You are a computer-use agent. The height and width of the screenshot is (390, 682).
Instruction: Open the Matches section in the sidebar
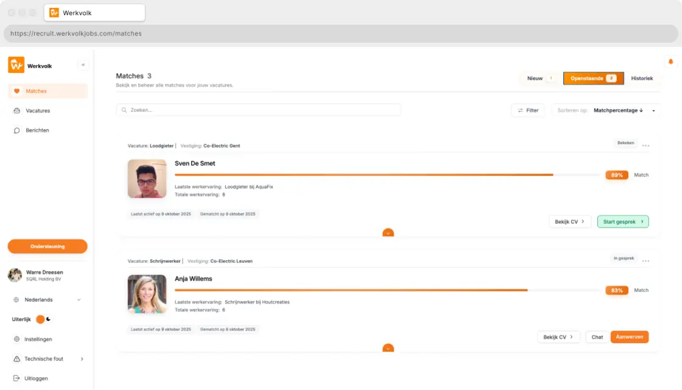37,91
